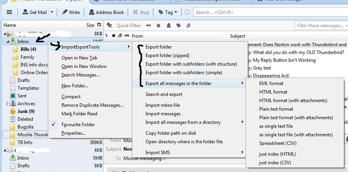Image resolution: width=348 pixels, height=172 pixels.
Task: Toggle the Attachment quick filter icon
Action: 188,26
